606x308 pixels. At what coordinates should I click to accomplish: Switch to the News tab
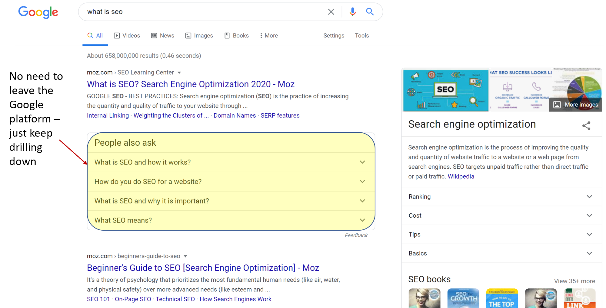[x=163, y=36]
